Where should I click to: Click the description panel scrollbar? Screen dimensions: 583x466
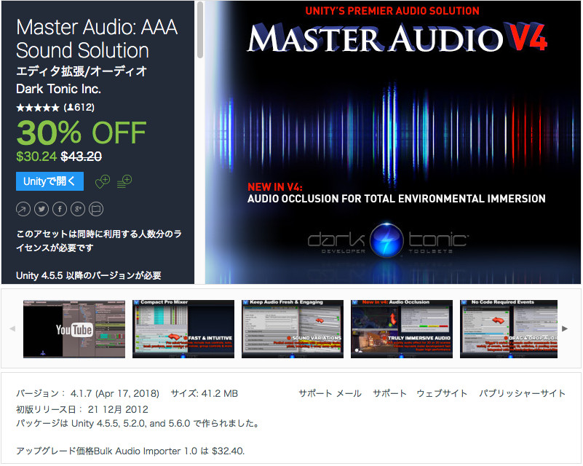pyautogui.click(x=200, y=30)
